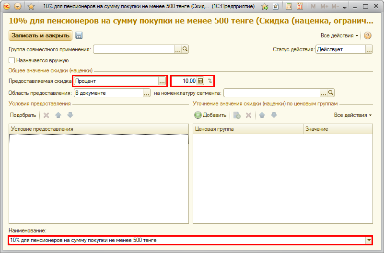Click the Область предоставления input field
384x253 pixels.
tap(108, 93)
